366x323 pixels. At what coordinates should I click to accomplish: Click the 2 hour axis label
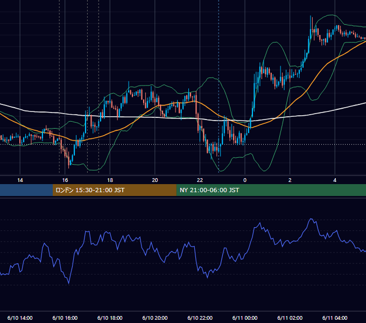[290, 180]
